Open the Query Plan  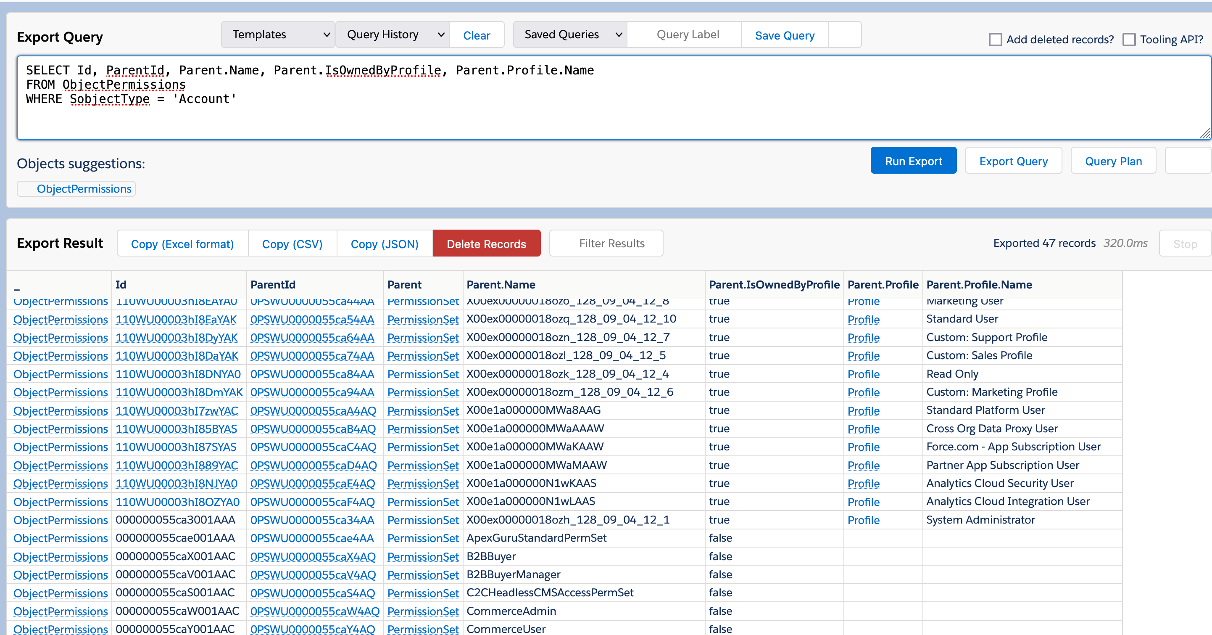point(1113,161)
